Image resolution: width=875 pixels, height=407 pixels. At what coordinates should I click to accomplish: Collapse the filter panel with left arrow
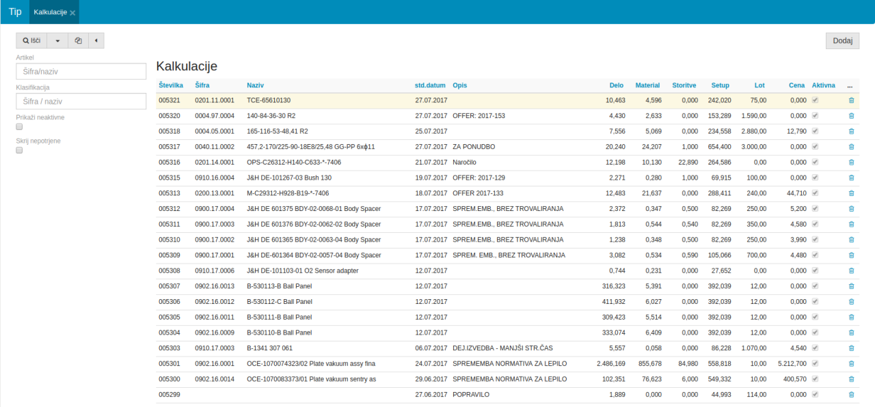96,41
